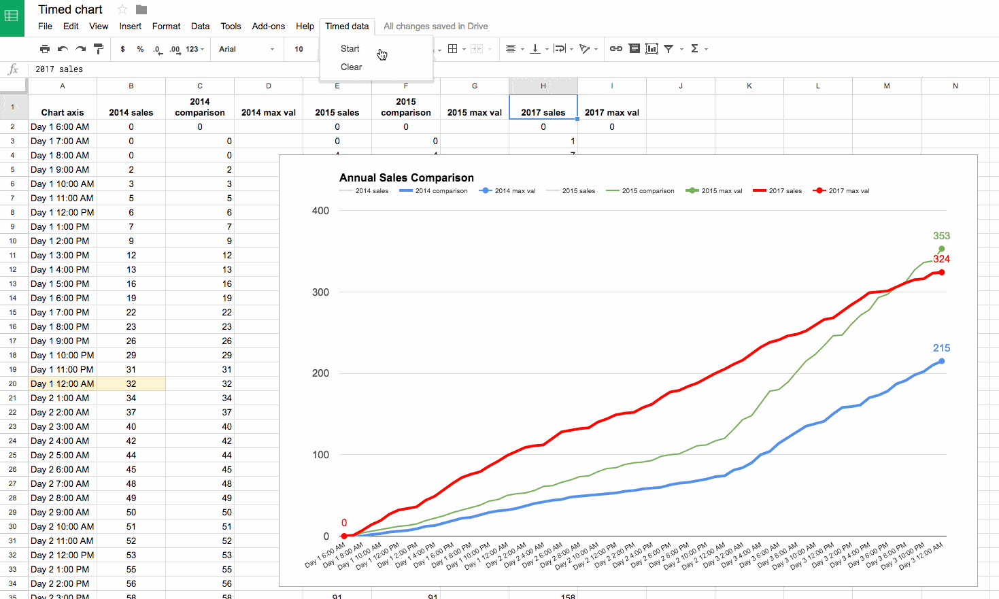Click the Annual Sales Comparison chart title
This screenshot has height=599, width=999.
coord(407,177)
